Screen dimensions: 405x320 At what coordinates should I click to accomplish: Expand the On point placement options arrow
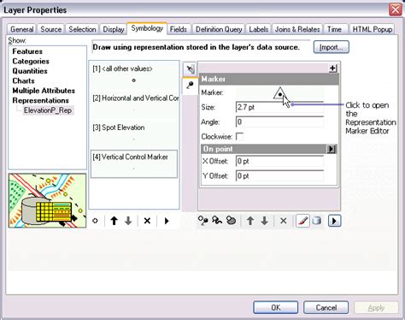coord(332,149)
